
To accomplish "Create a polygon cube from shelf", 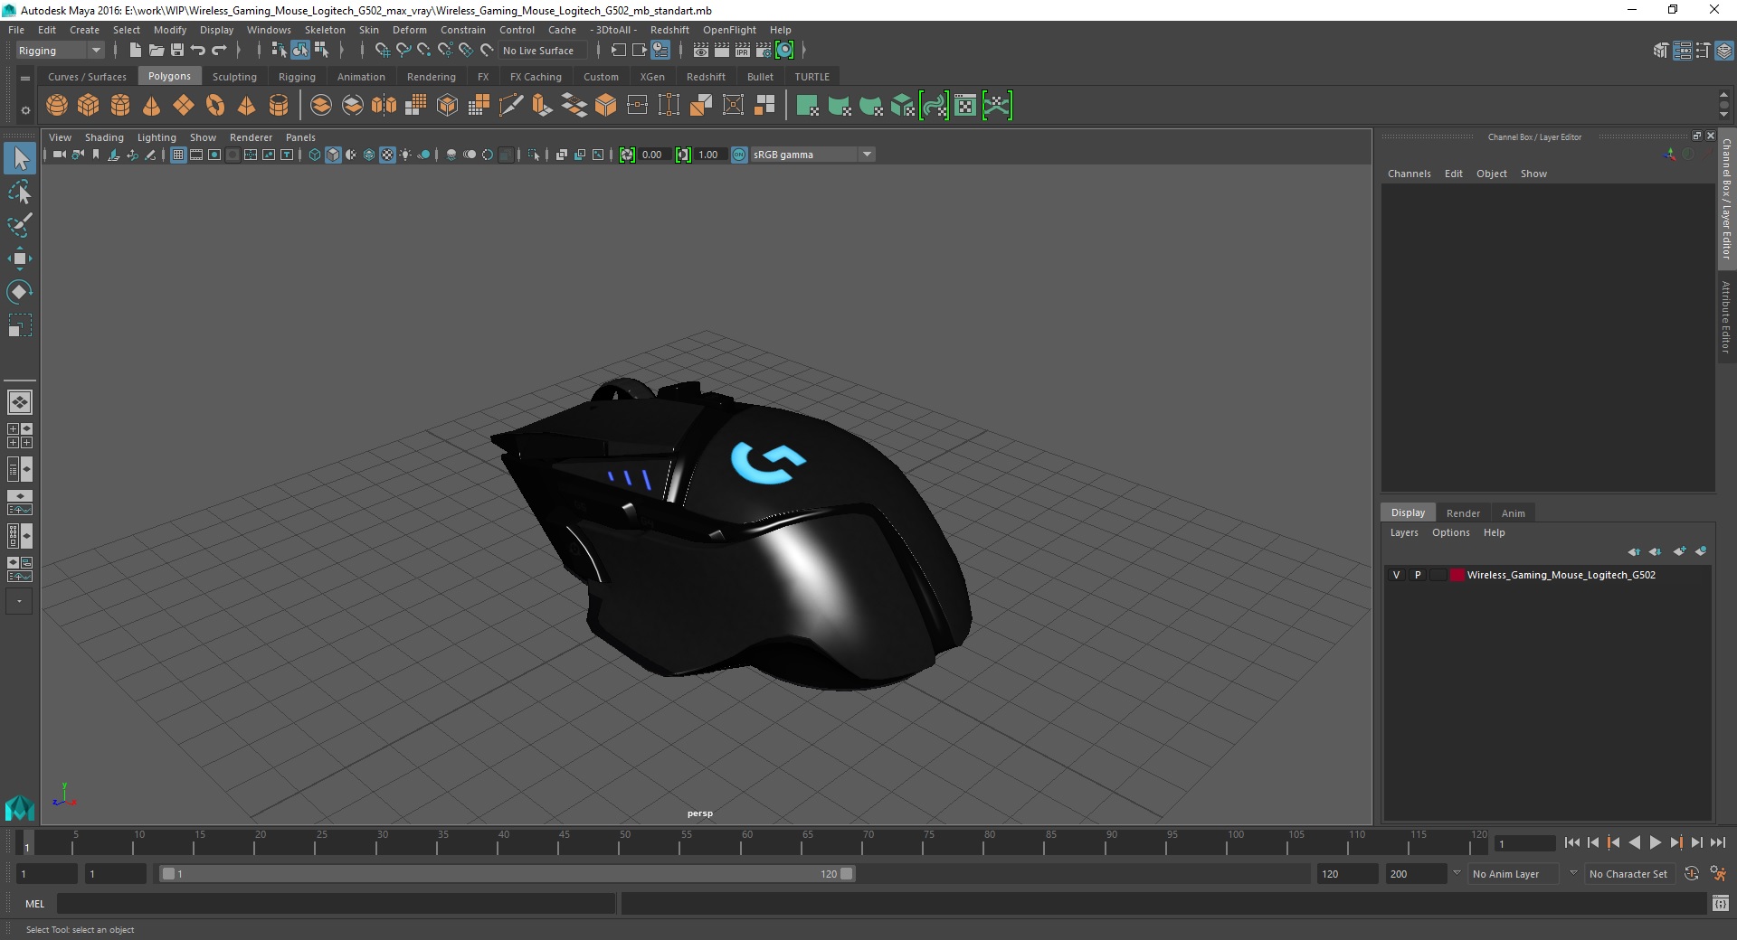I will pos(89,106).
